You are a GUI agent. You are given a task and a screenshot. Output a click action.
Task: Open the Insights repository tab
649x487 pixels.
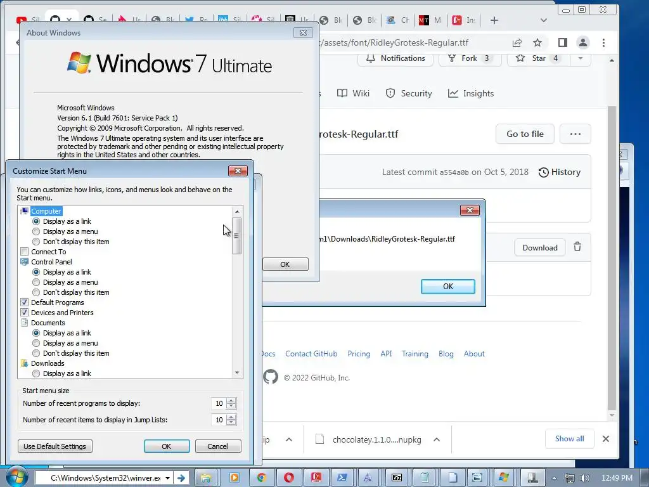tap(471, 93)
